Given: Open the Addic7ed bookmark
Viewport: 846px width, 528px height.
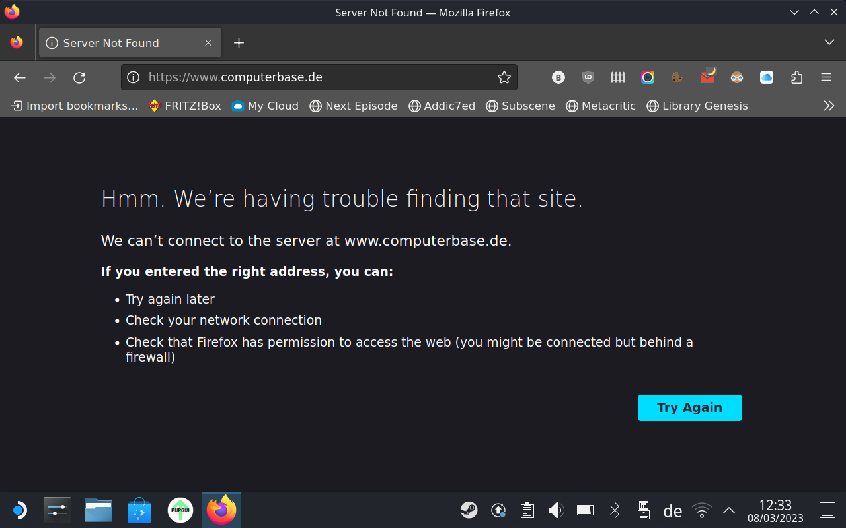Looking at the screenshot, I should click(x=442, y=106).
